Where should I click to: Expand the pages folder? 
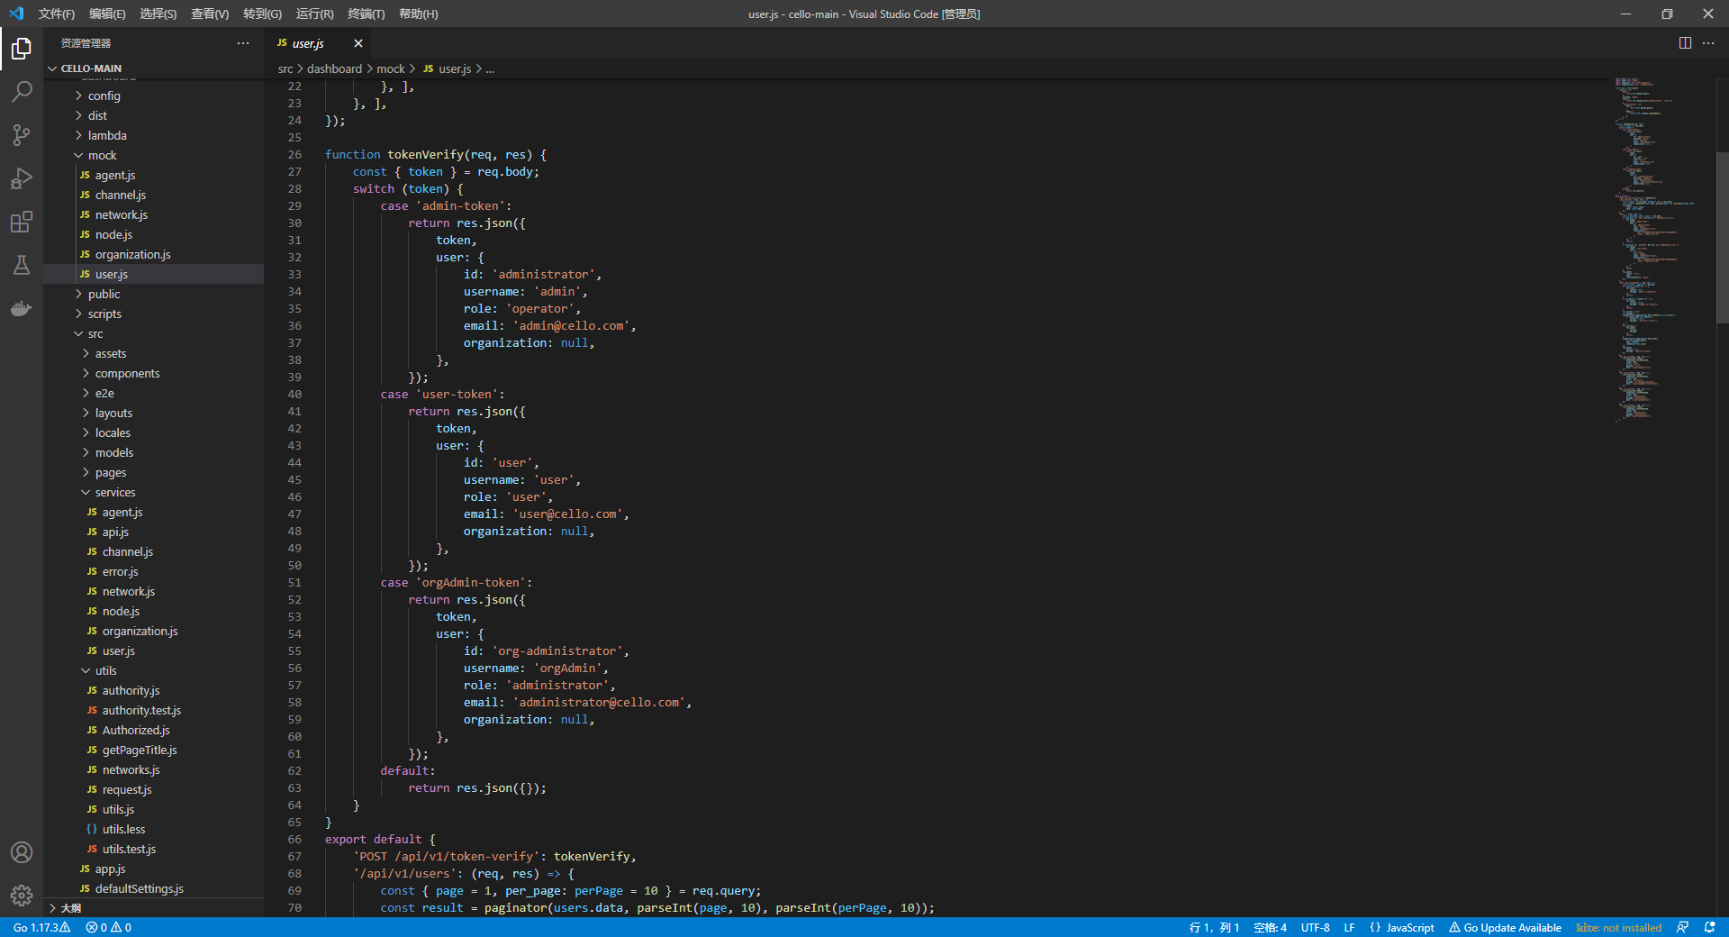coord(153,472)
